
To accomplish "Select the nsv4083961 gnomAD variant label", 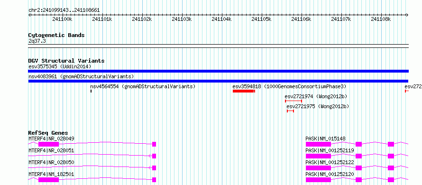I will (x=81, y=76).
